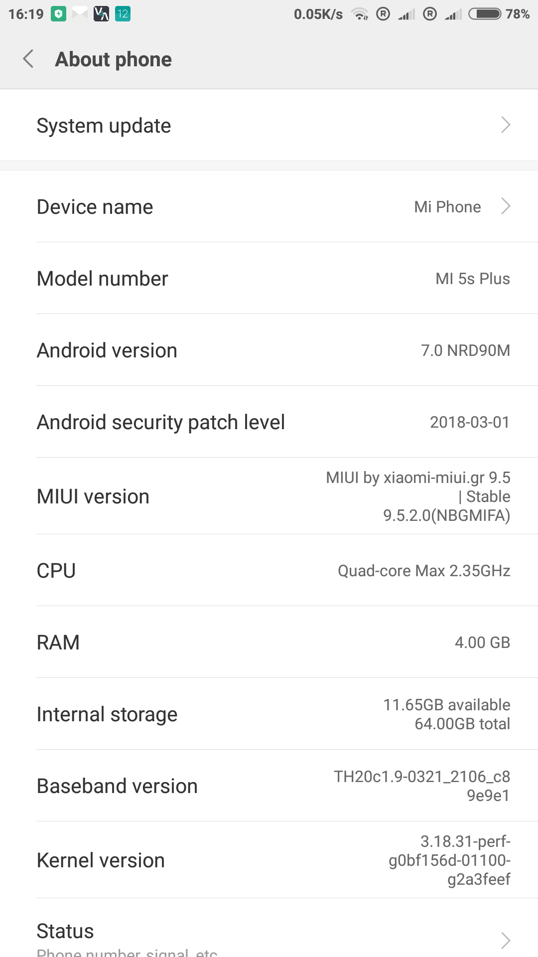Tap the green shield notification icon
The image size is (538, 957).
(59, 14)
